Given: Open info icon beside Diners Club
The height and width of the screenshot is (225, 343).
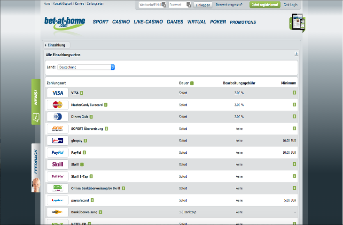Looking at the screenshot, I should coord(91,117).
